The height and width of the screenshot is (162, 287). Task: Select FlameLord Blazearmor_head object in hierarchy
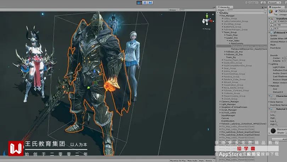coord(248,49)
